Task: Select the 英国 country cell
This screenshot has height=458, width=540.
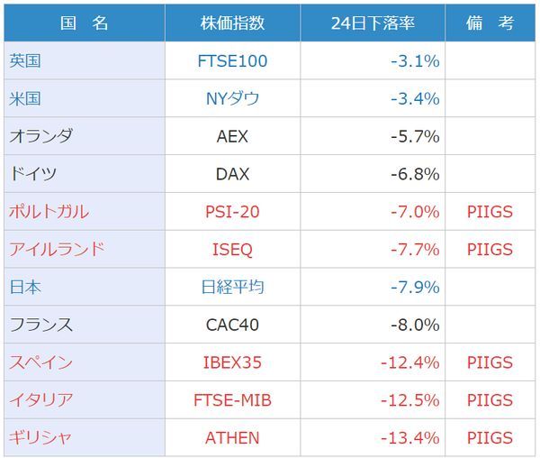Action: [x=25, y=61]
